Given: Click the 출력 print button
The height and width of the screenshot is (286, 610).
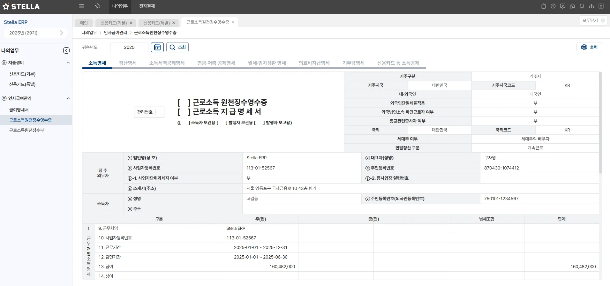Looking at the screenshot, I should pos(589,47).
